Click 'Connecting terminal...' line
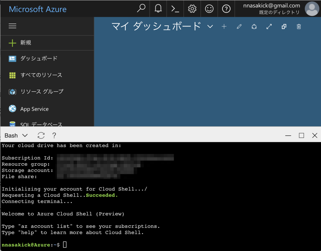Image resolution: width=321 pixels, height=251 pixels. point(37,201)
